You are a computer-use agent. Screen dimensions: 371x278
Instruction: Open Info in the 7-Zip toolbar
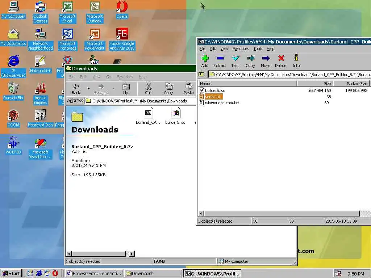click(x=296, y=61)
